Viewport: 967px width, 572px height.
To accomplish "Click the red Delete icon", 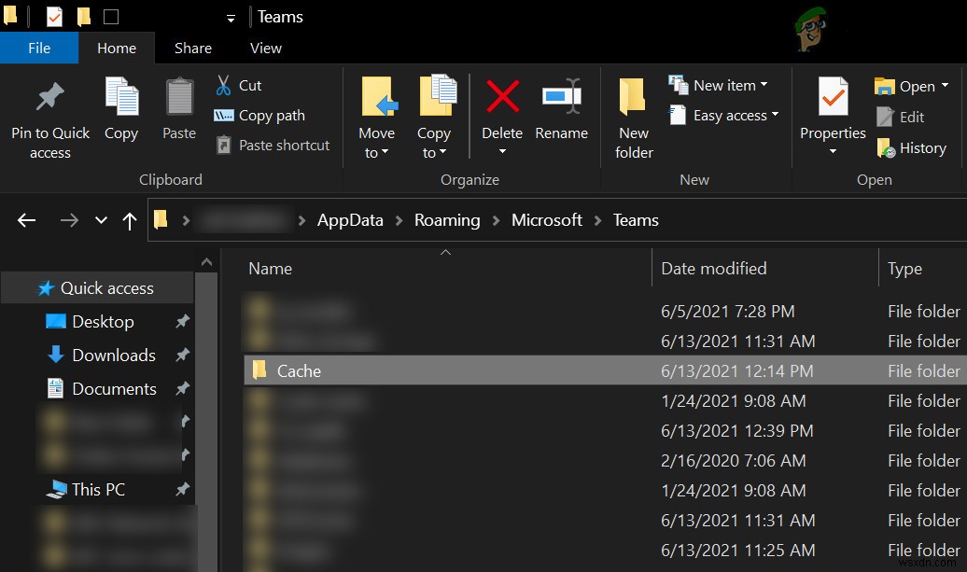I will point(502,97).
